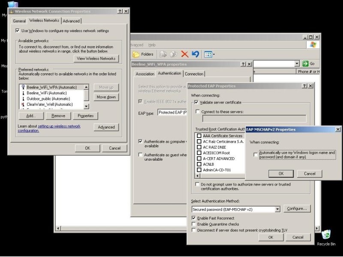Select Outdoor_public (Automatic) network entry

click(x=48, y=99)
